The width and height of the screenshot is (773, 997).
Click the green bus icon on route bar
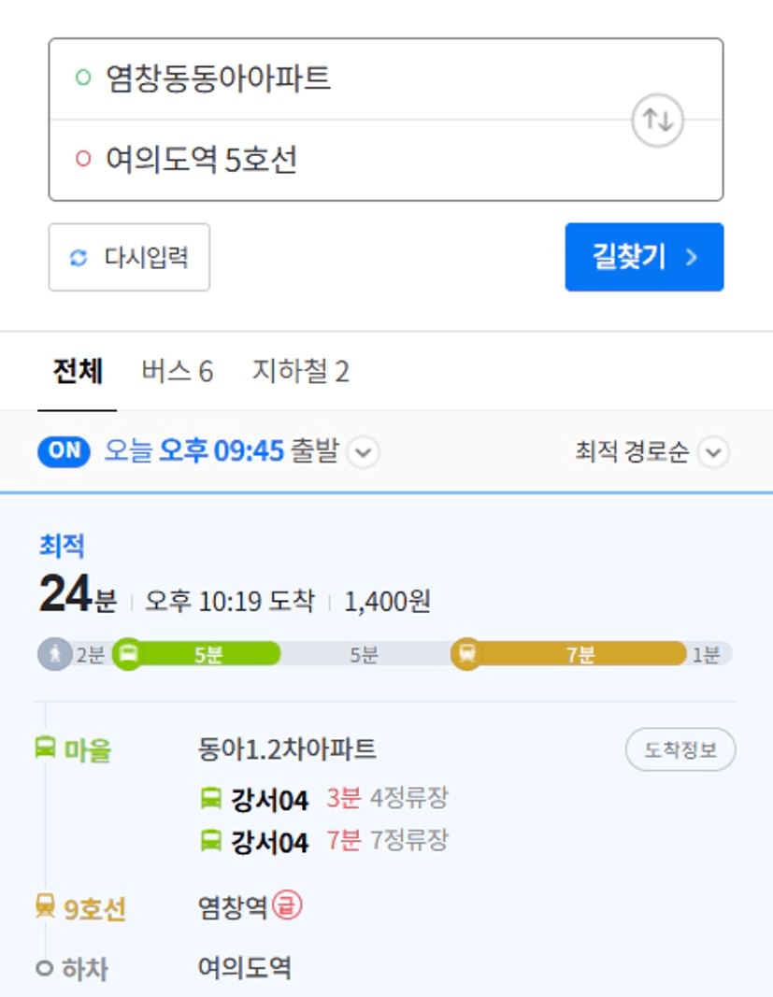point(128,654)
